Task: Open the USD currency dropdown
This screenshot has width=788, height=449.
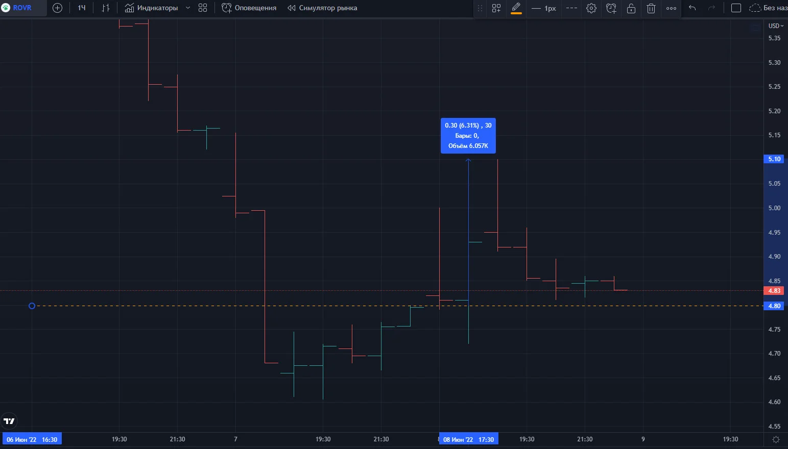Action: pyautogui.click(x=776, y=26)
